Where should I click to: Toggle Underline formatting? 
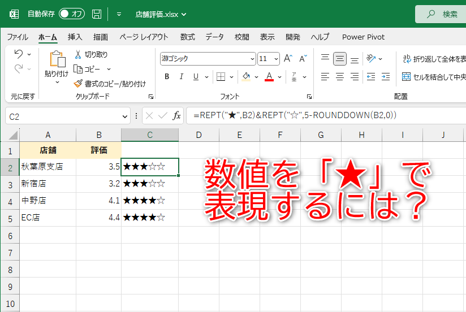point(196,77)
